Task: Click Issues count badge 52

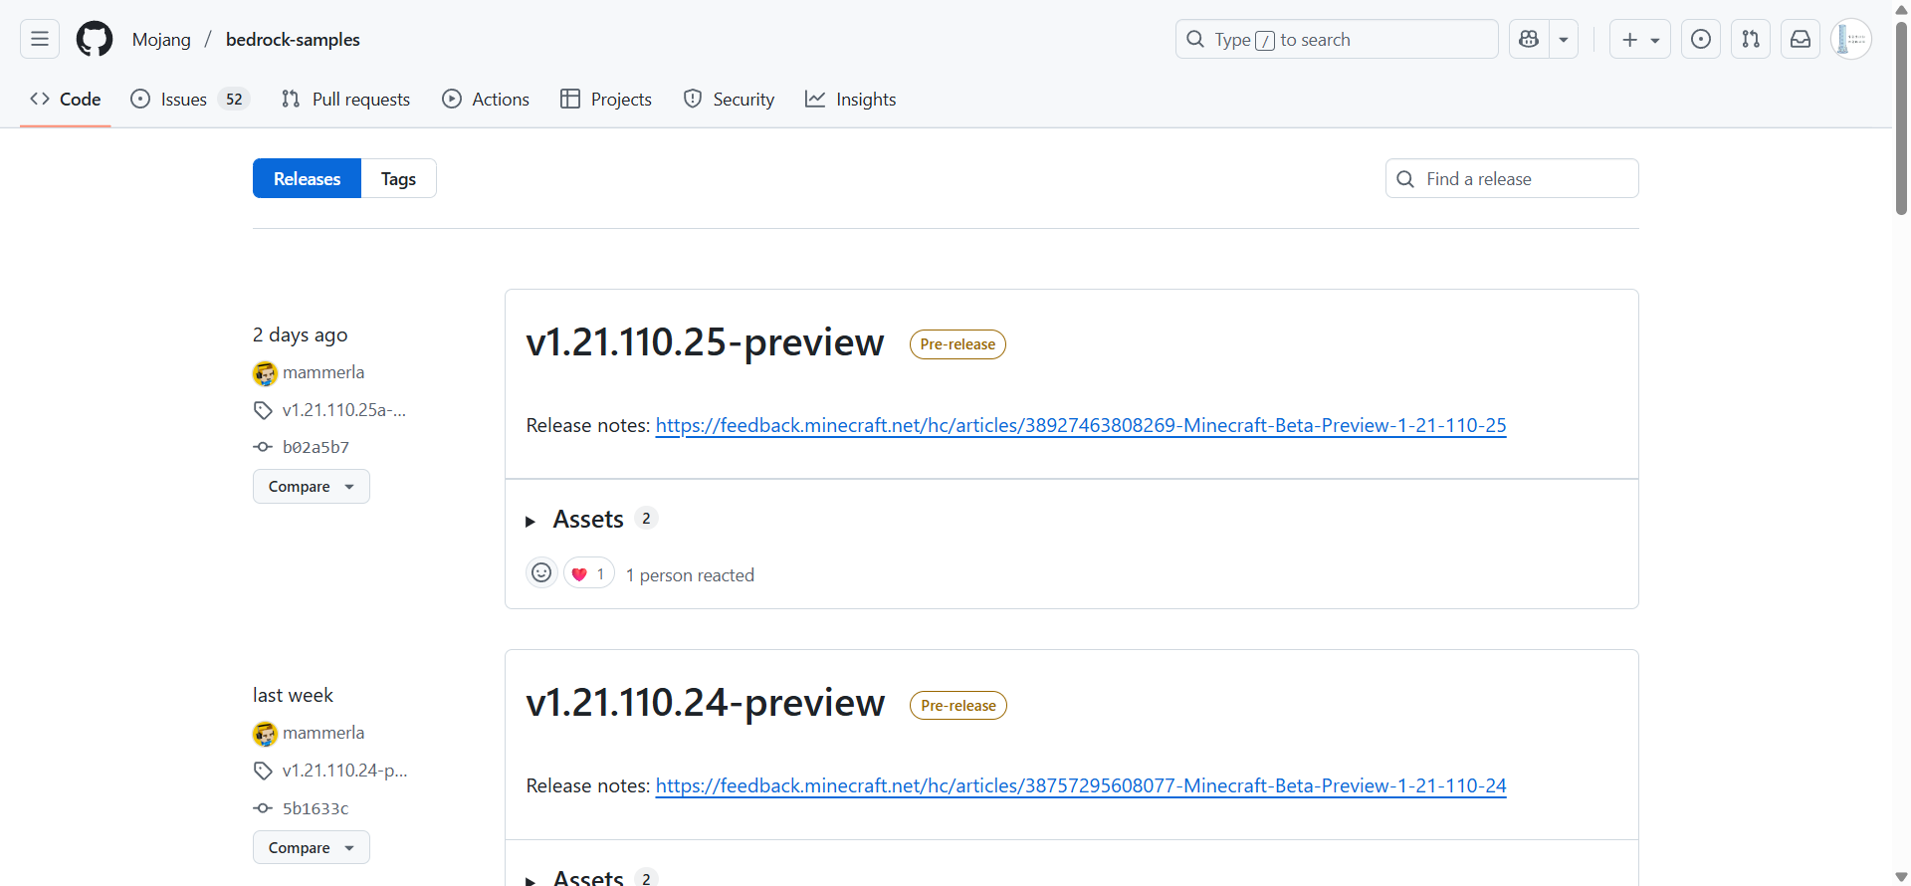Action: [234, 100]
